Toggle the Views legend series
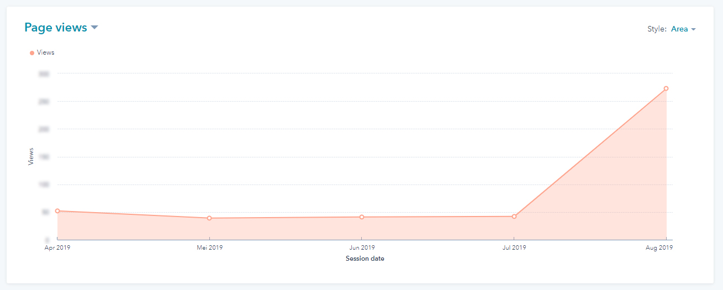The width and height of the screenshot is (723, 290). coord(42,52)
